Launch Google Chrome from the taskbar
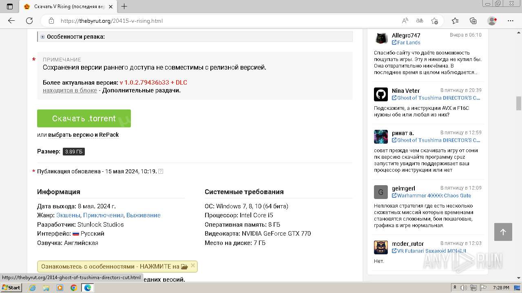Image resolution: width=522 pixels, height=293 pixels. pyautogui.click(x=74, y=288)
